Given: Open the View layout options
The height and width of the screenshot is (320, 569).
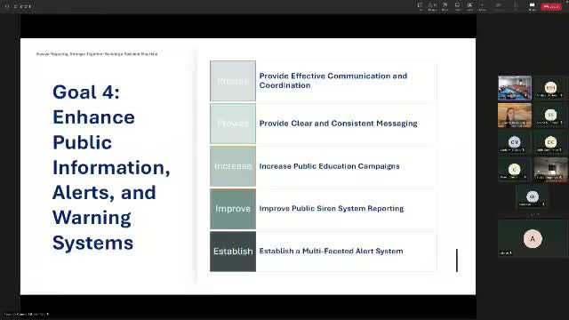Looking at the screenshot, I should [x=469, y=6].
